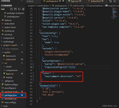Image resolution: width=119 pixels, height=108 pixels.
Task: Collapse all folders in explorer
Action: pyautogui.click(x=23, y=9)
